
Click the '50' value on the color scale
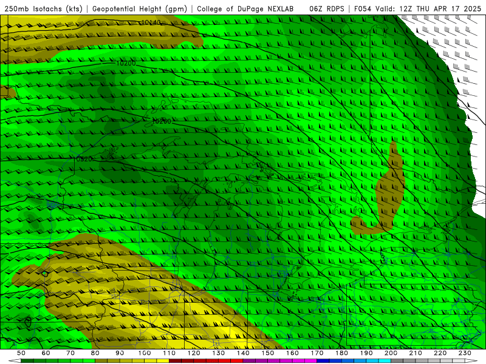coord(21,353)
